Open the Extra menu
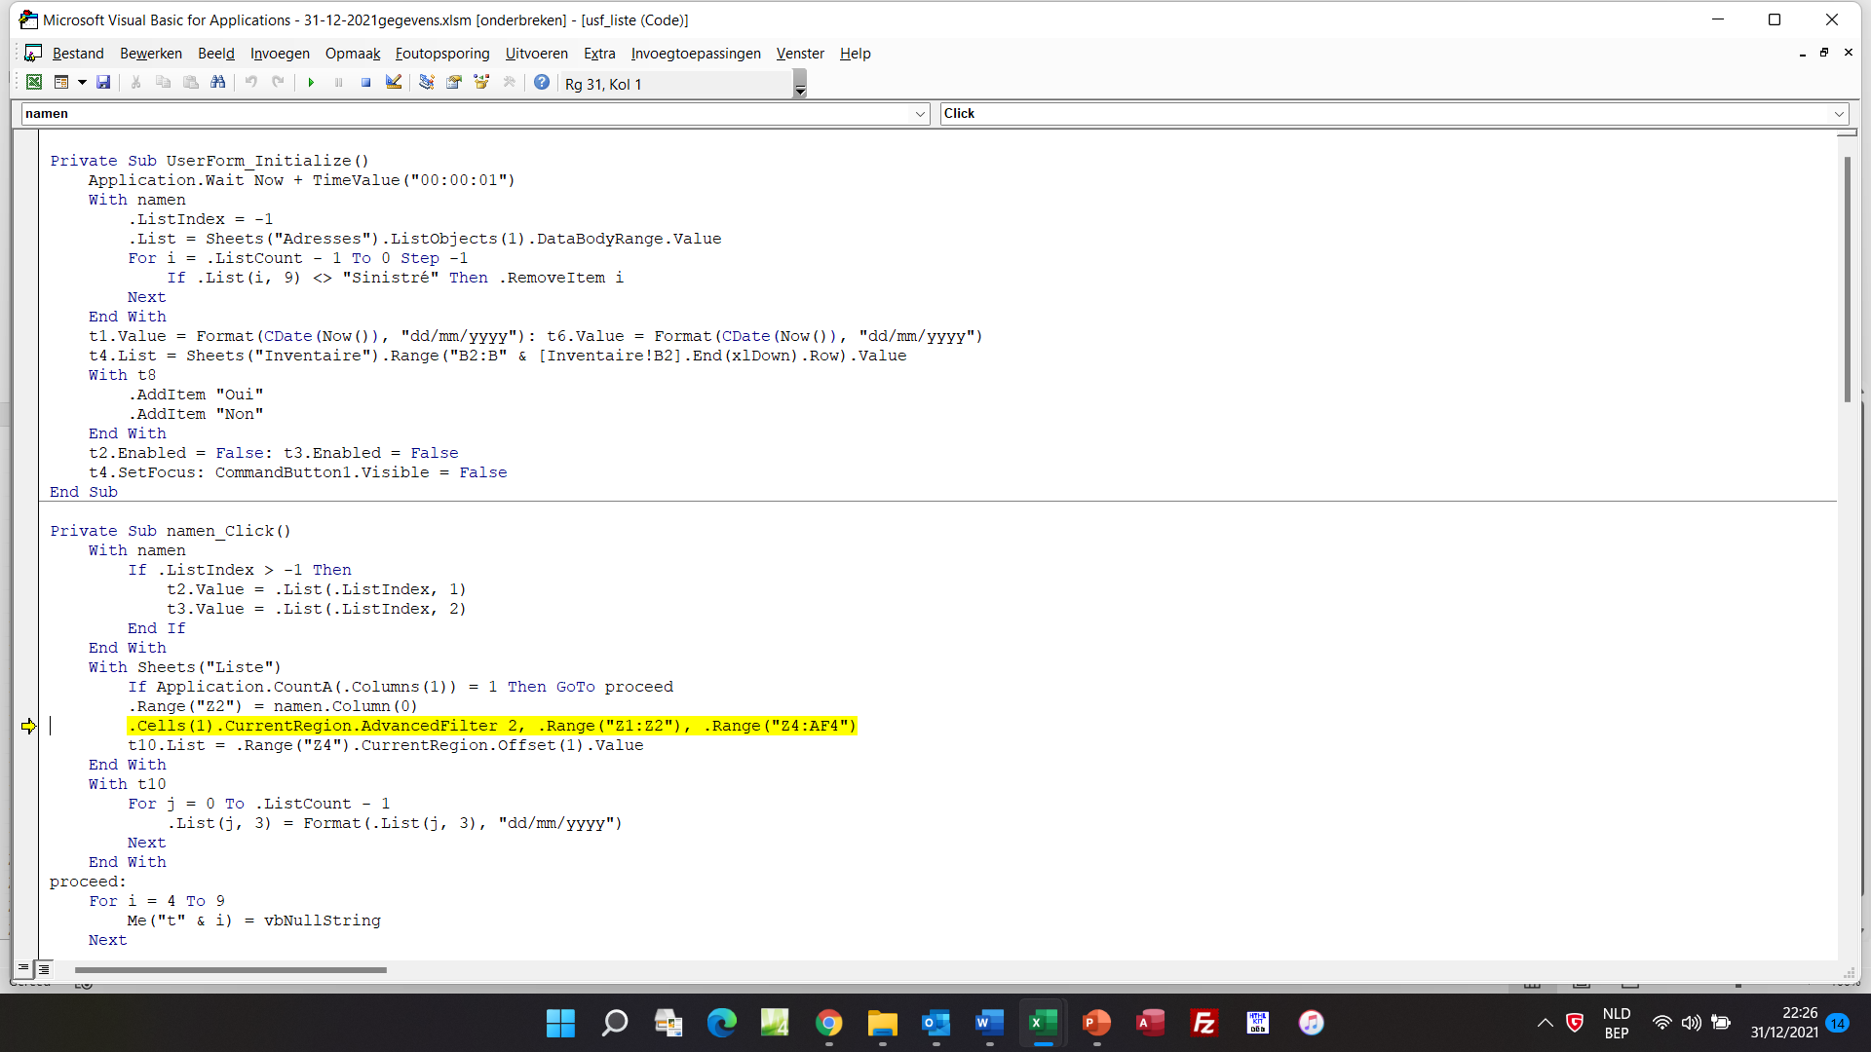Viewport: 1871px width, 1052px height. coord(599,54)
